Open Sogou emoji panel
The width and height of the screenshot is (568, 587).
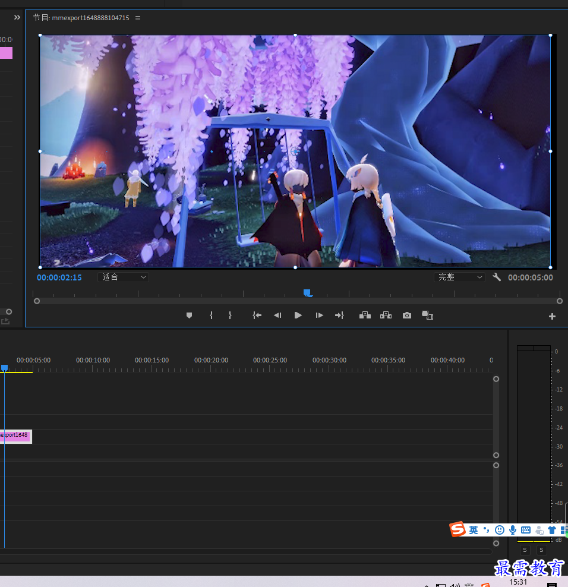coord(500,530)
